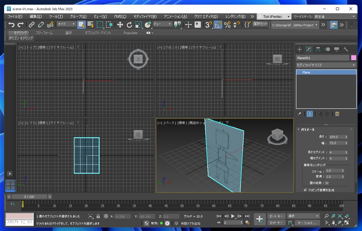
Task: Click the Edit Named Selection Sets icon
Action: [247, 25]
